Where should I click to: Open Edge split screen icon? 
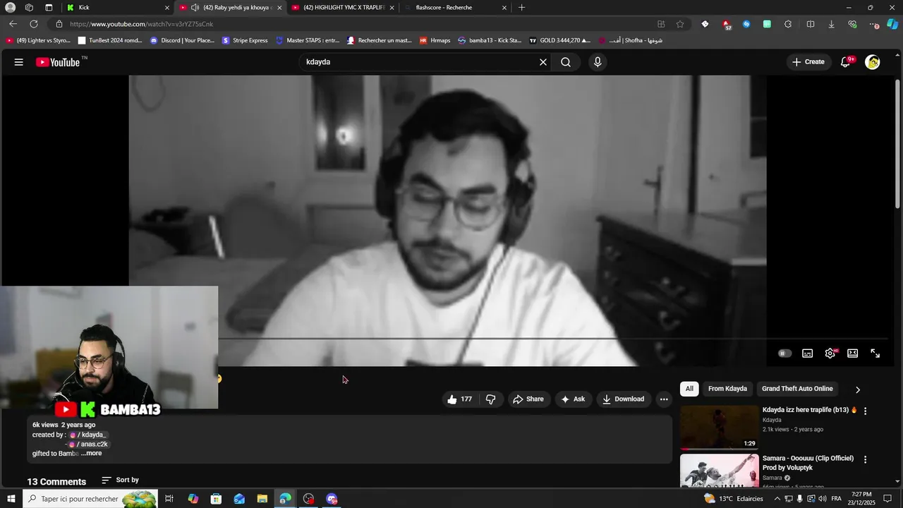811,24
